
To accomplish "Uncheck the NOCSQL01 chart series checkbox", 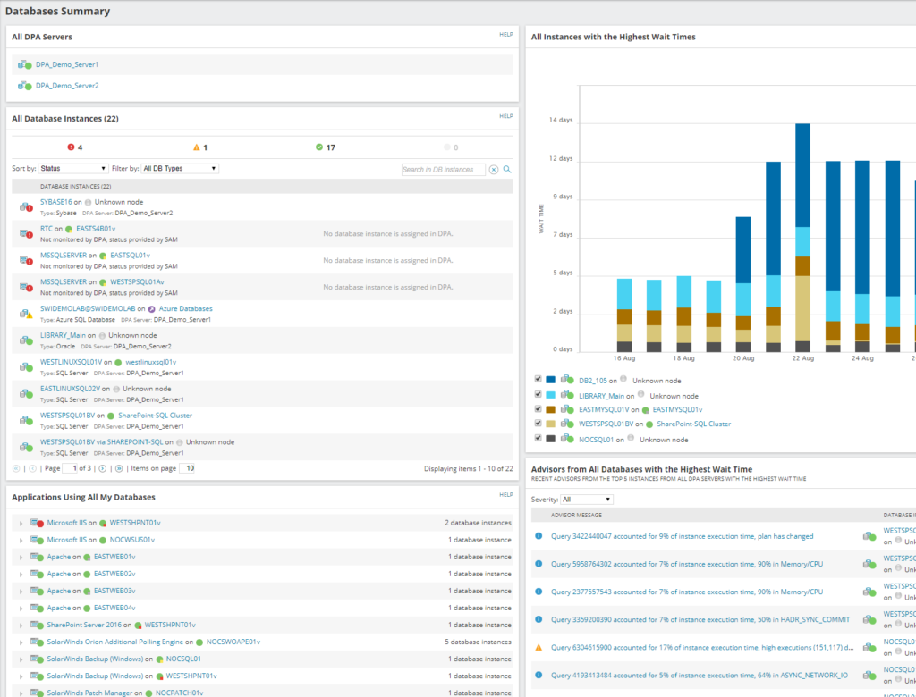I will pos(538,438).
